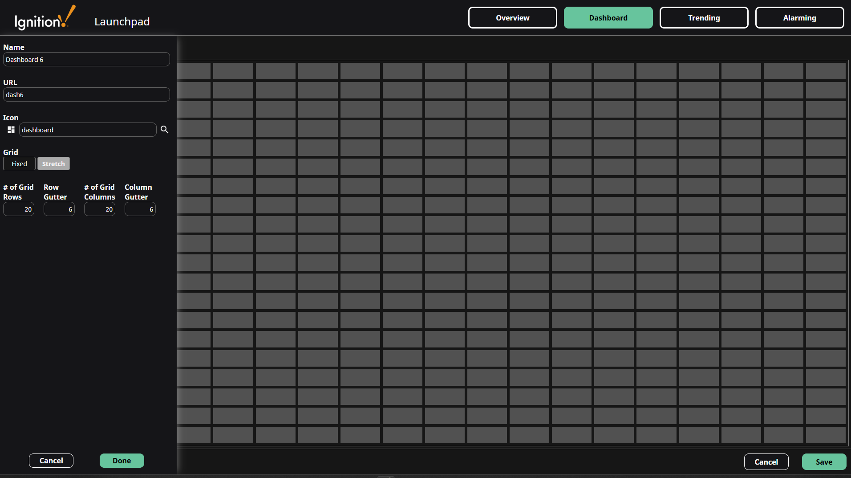Image resolution: width=851 pixels, height=478 pixels.
Task: Select the top-left grid cell
Action: pos(194,71)
